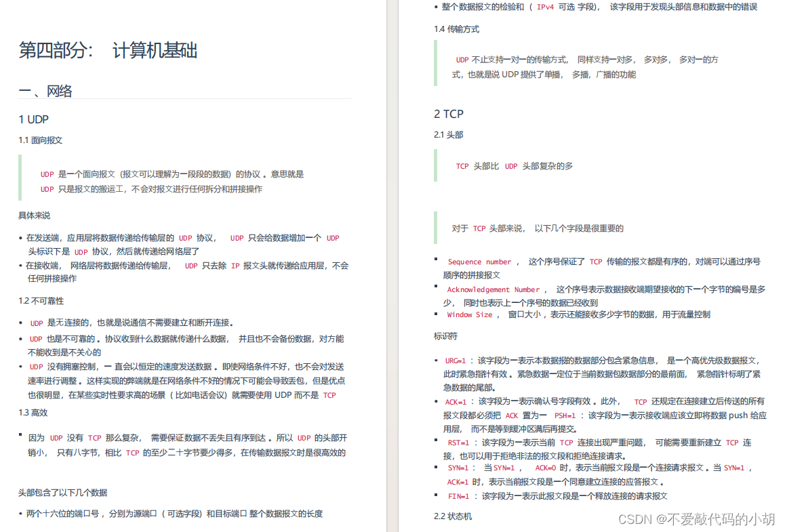Click the Sequence number term
The height and width of the screenshot is (532, 785).
click(x=479, y=262)
